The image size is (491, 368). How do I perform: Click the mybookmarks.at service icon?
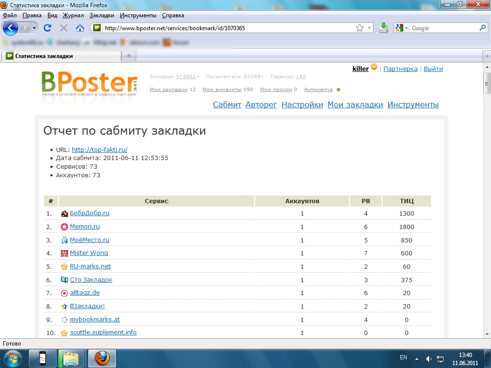pyautogui.click(x=64, y=320)
